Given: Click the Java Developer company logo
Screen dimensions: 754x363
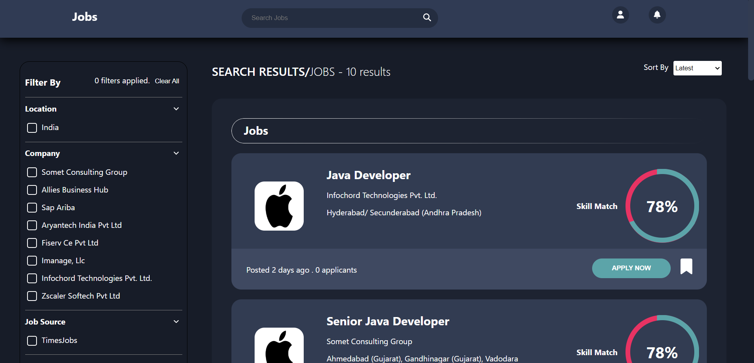Looking at the screenshot, I should [279, 206].
